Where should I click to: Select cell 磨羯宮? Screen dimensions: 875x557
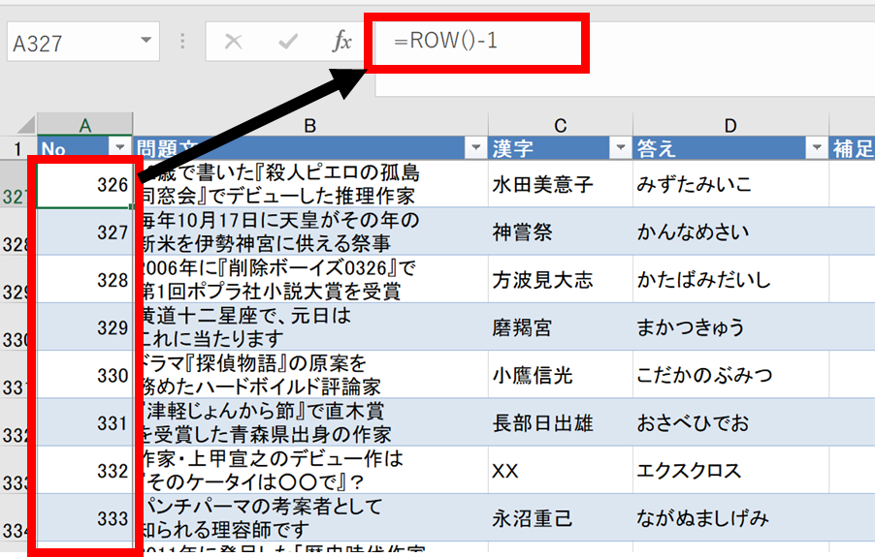point(561,327)
